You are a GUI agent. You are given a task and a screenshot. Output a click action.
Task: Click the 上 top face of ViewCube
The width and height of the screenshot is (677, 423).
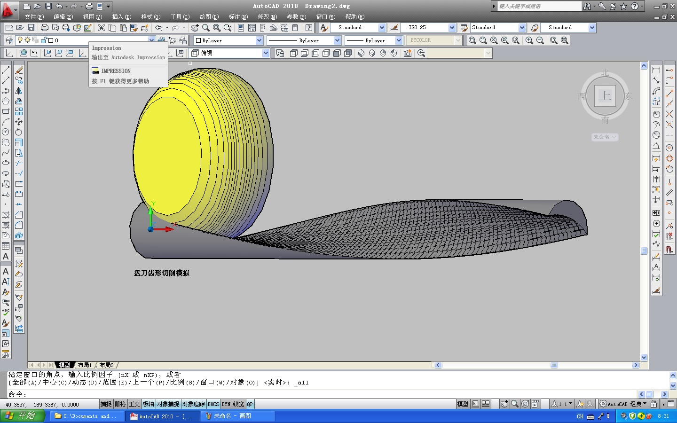[605, 96]
